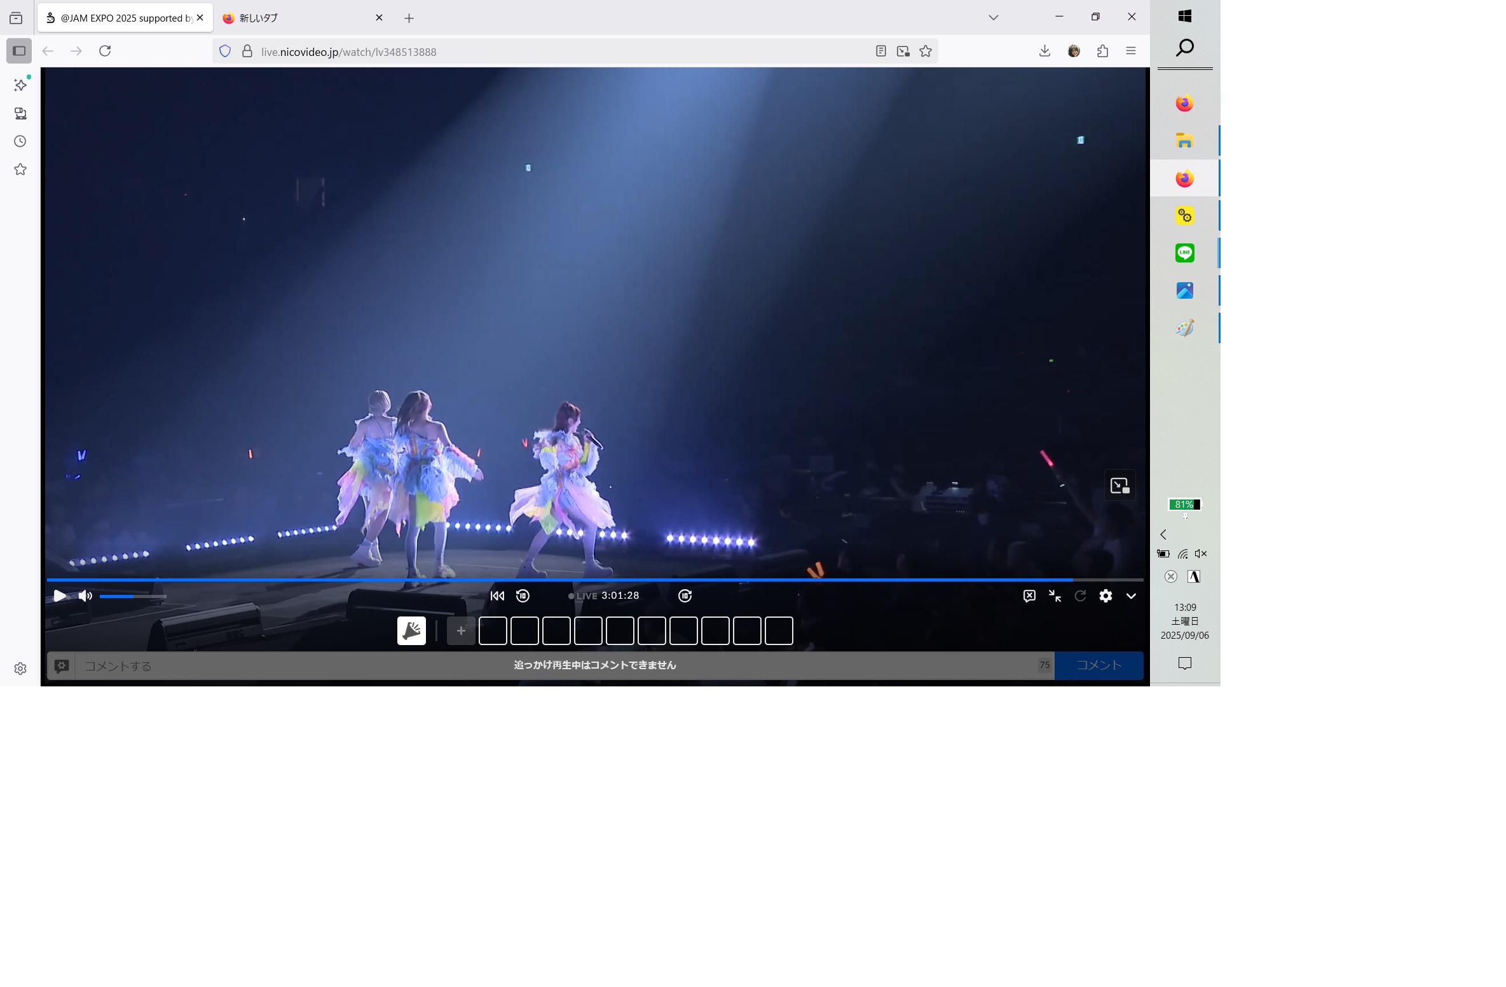Viewport: 1506px width, 987px height.
Task: Expand hidden system tray icons chevron
Action: point(1163,535)
